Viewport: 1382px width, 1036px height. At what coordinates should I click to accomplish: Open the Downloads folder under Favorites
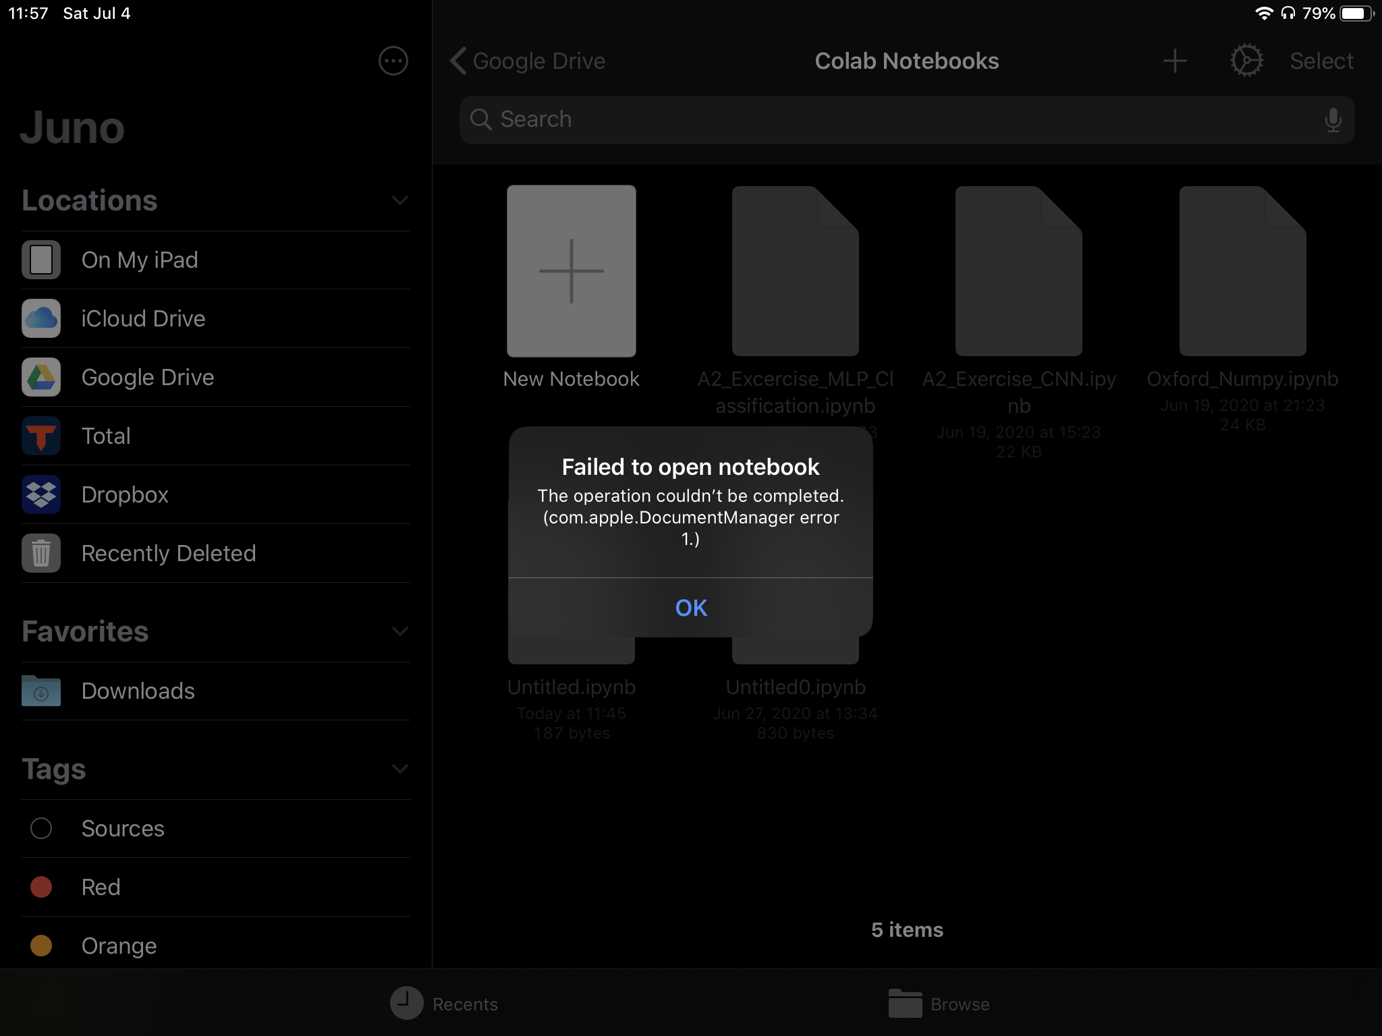point(138,691)
